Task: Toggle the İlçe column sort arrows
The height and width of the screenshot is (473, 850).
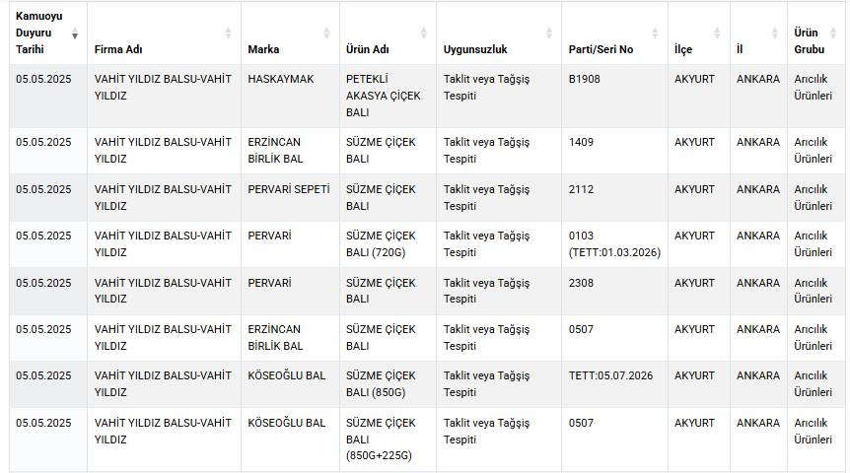Action: coord(717,34)
